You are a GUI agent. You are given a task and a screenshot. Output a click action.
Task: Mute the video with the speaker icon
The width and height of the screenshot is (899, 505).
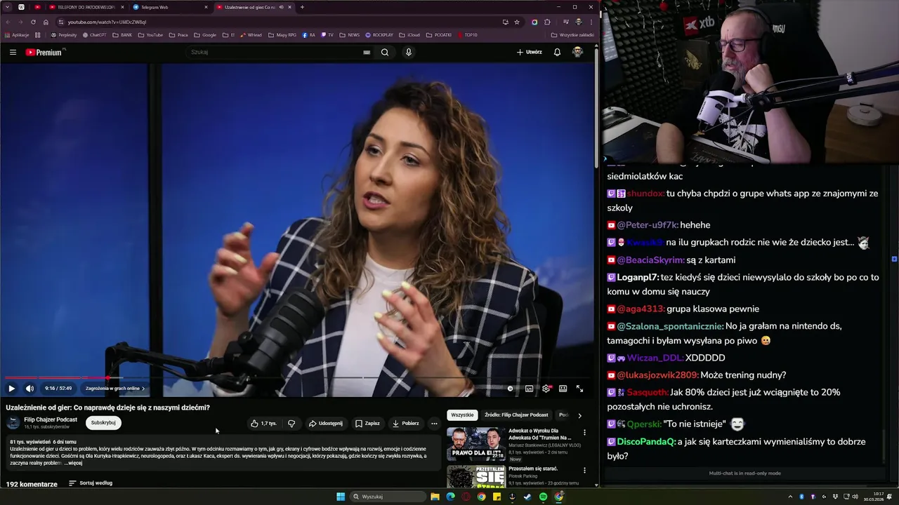[29, 388]
